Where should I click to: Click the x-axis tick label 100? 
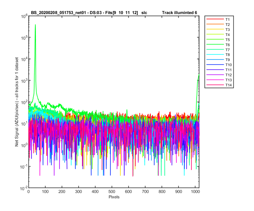click(x=45, y=192)
